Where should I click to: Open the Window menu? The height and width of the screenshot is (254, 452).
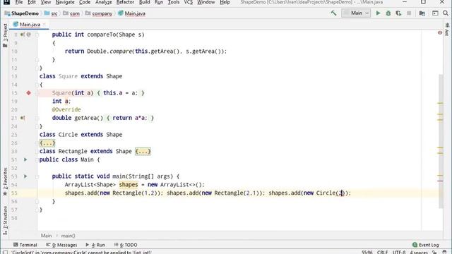pos(206,2)
